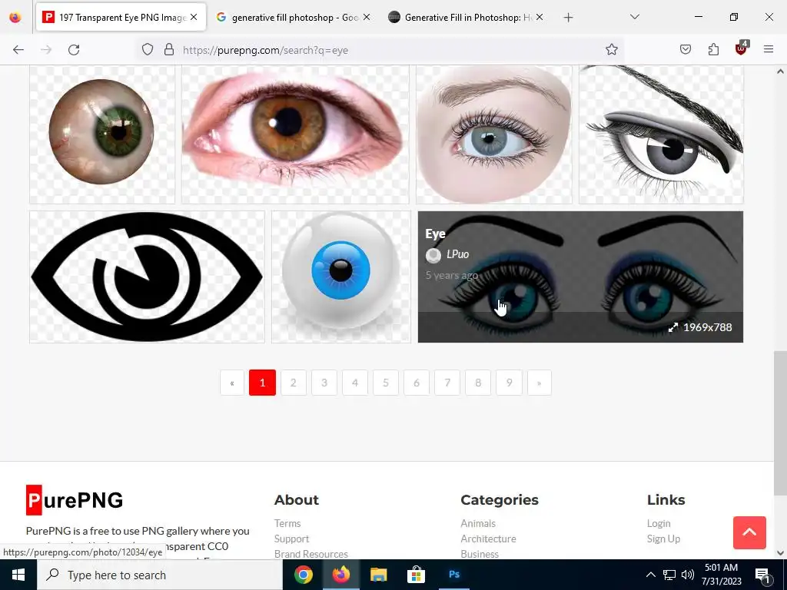
Task: Go to previous pagination arrow «
Action: coord(232,383)
